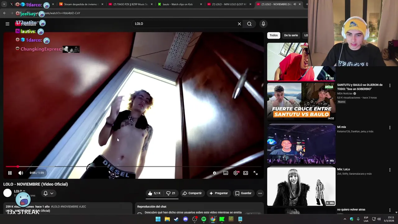Open options menu for Mi mix
The image size is (398, 224).
[390, 128]
